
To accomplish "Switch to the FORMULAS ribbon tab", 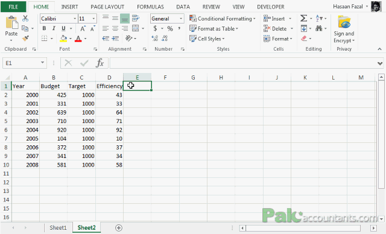I will (x=150, y=7).
